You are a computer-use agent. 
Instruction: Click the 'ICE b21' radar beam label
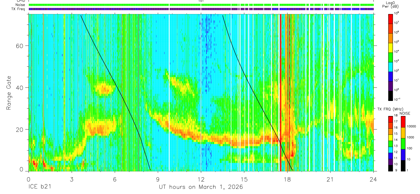pyautogui.click(x=39, y=187)
